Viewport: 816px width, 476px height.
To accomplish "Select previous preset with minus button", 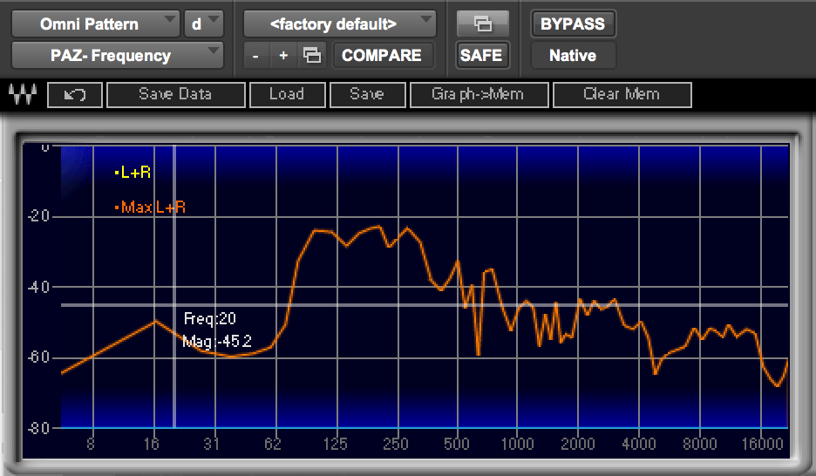I will (255, 56).
